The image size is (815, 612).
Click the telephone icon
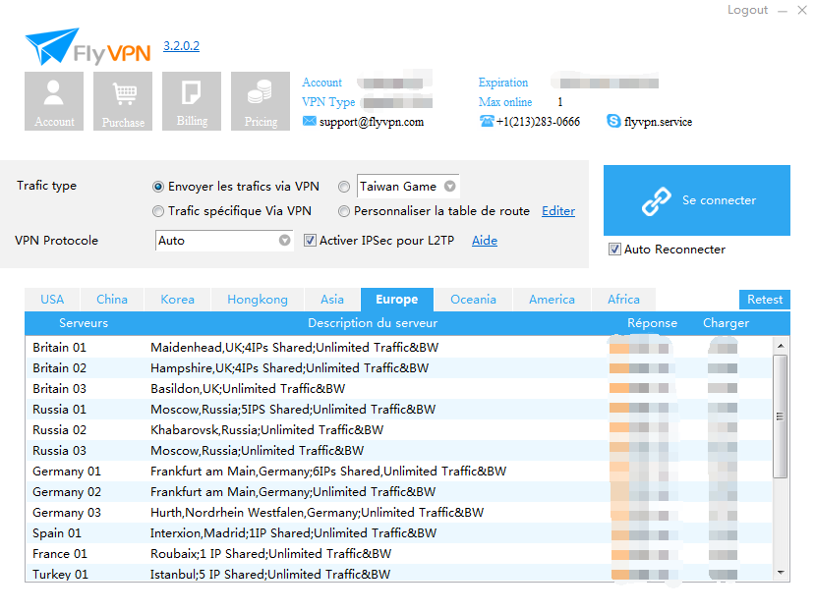click(x=487, y=121)
